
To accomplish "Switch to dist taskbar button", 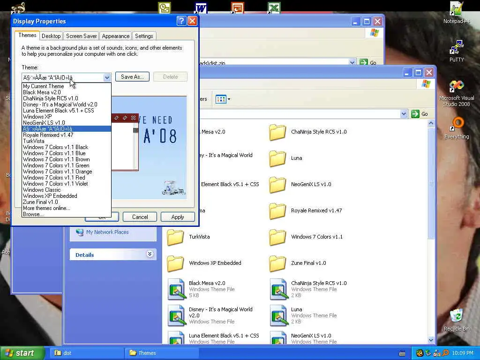I will tap(86, 353).
